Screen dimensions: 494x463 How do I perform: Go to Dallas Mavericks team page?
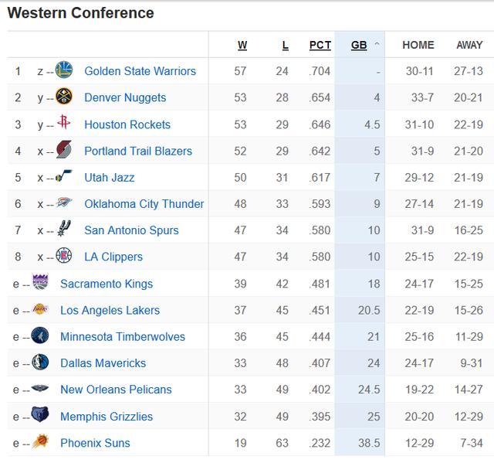(103, 363)
